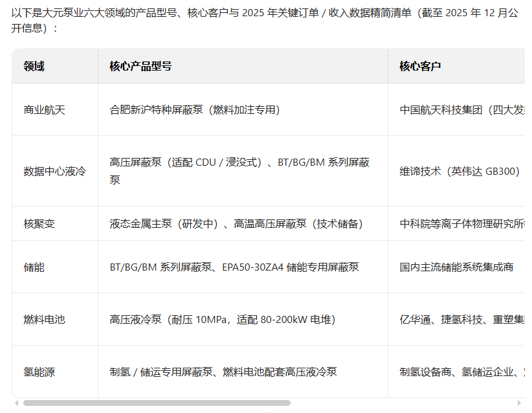Click the 制氢 / 储运专用屏蔽泵 cell

[243, 372]
